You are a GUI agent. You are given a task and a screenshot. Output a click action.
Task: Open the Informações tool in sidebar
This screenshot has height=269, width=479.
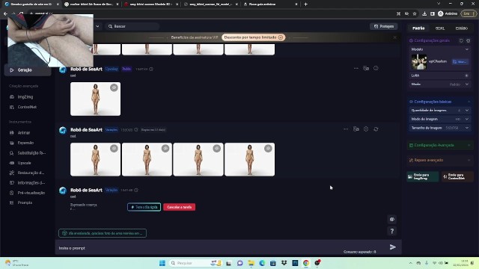[28, 182]
